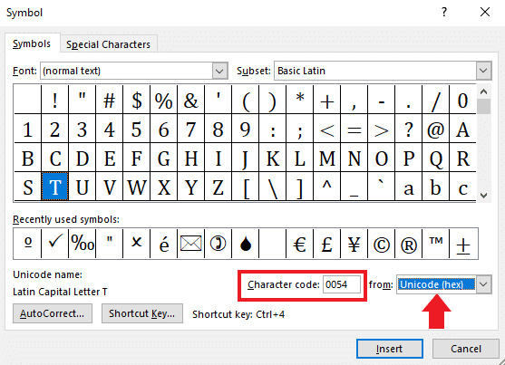Select the é recent symbol
Image resolution: width=505 pixels, height=365 pixels.
[163, 244]
